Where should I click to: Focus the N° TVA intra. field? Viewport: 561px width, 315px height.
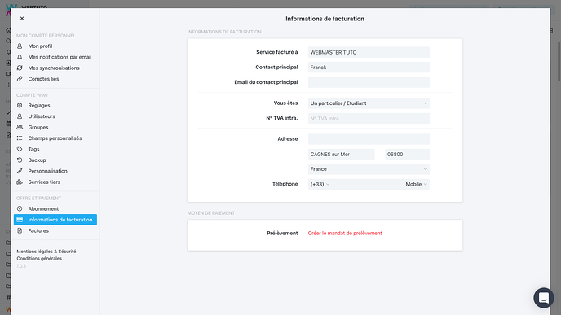coord(369,118)
